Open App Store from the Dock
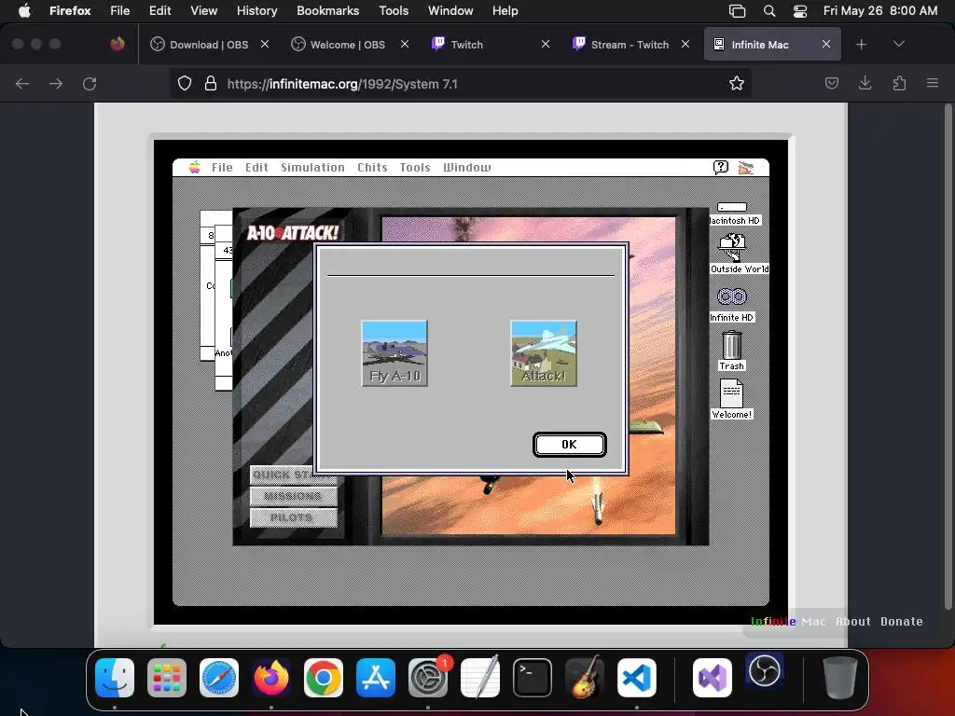The height and width of the screenshot is (716, 955). pyautogui.click(x=376, y=678)
